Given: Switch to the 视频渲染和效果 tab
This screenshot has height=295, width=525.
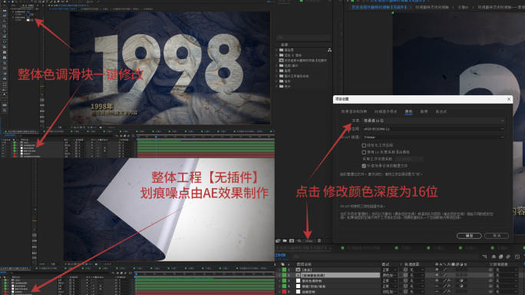Looking at the screenshot, I should [354, 111].
